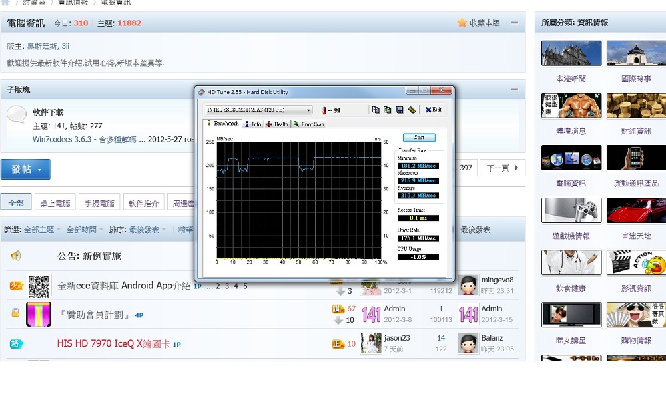Screen dimensions: 666x404
Task: Click the star icon next to 收藏本版
Action: pos(462,23)
